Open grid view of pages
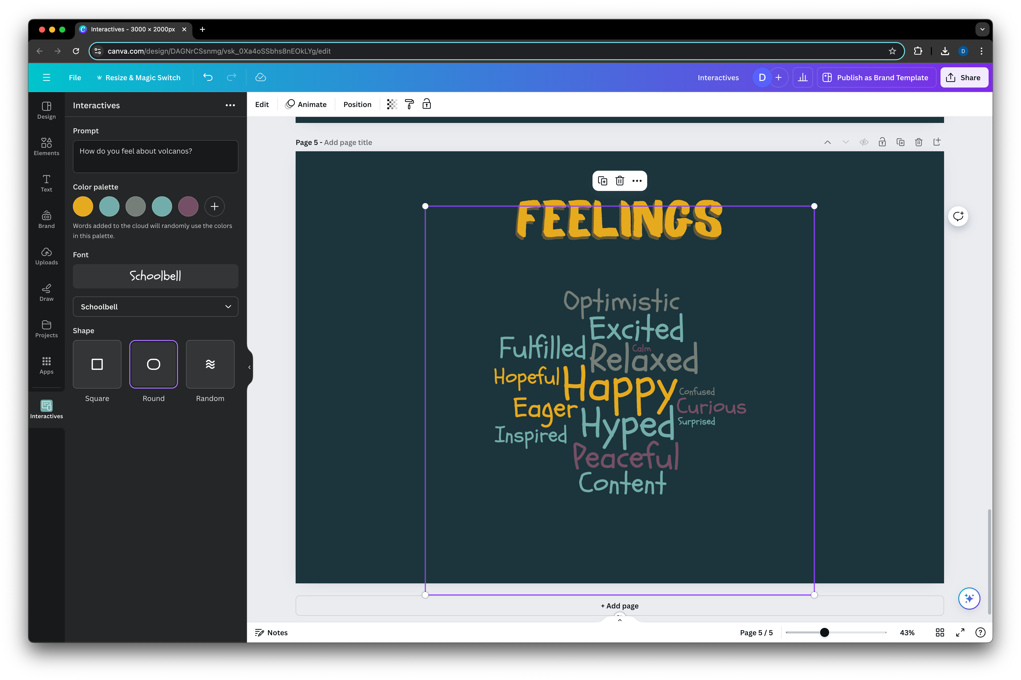This screenshot has width=1021, height=680. tap(940, 633)
